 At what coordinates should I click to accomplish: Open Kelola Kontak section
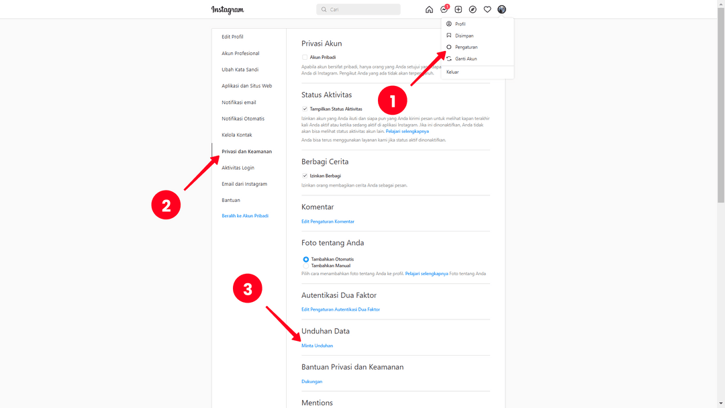237,135
